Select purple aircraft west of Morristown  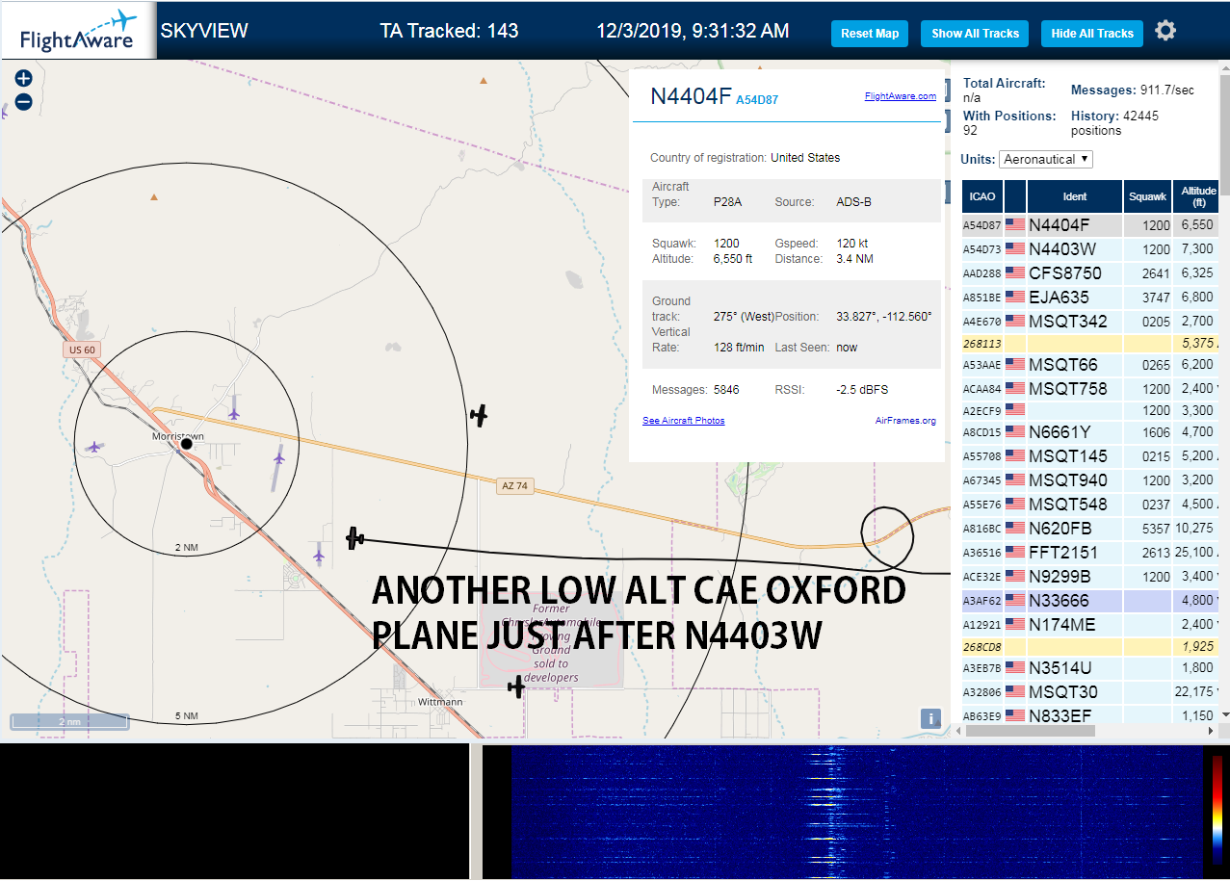pos(93,447)
